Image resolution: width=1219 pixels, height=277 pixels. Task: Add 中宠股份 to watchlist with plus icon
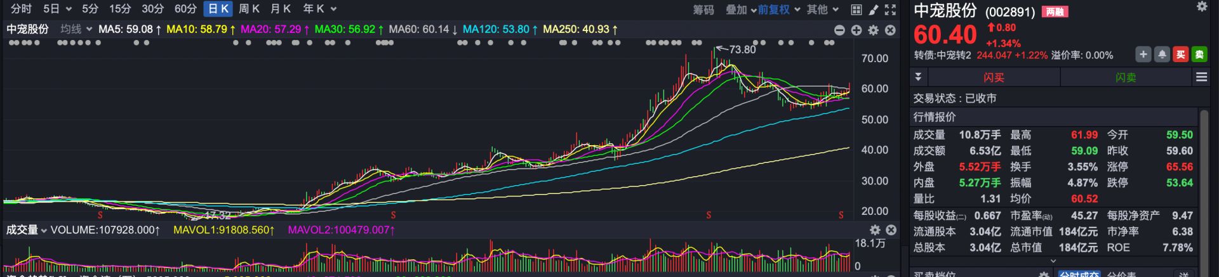pos(1143,55)
